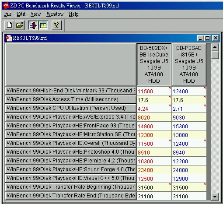Viewport: 223px width, 204px height.
Task: Click the 12300 MicroStation SE cell
Action: 154,135
